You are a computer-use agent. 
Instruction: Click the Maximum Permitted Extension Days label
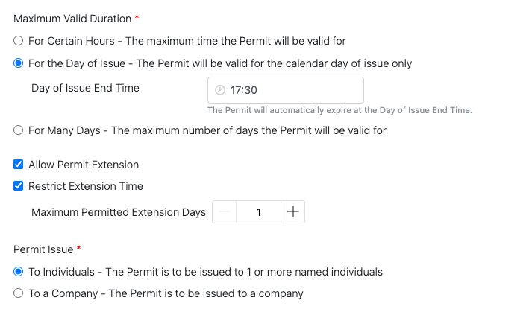point(118,212)
